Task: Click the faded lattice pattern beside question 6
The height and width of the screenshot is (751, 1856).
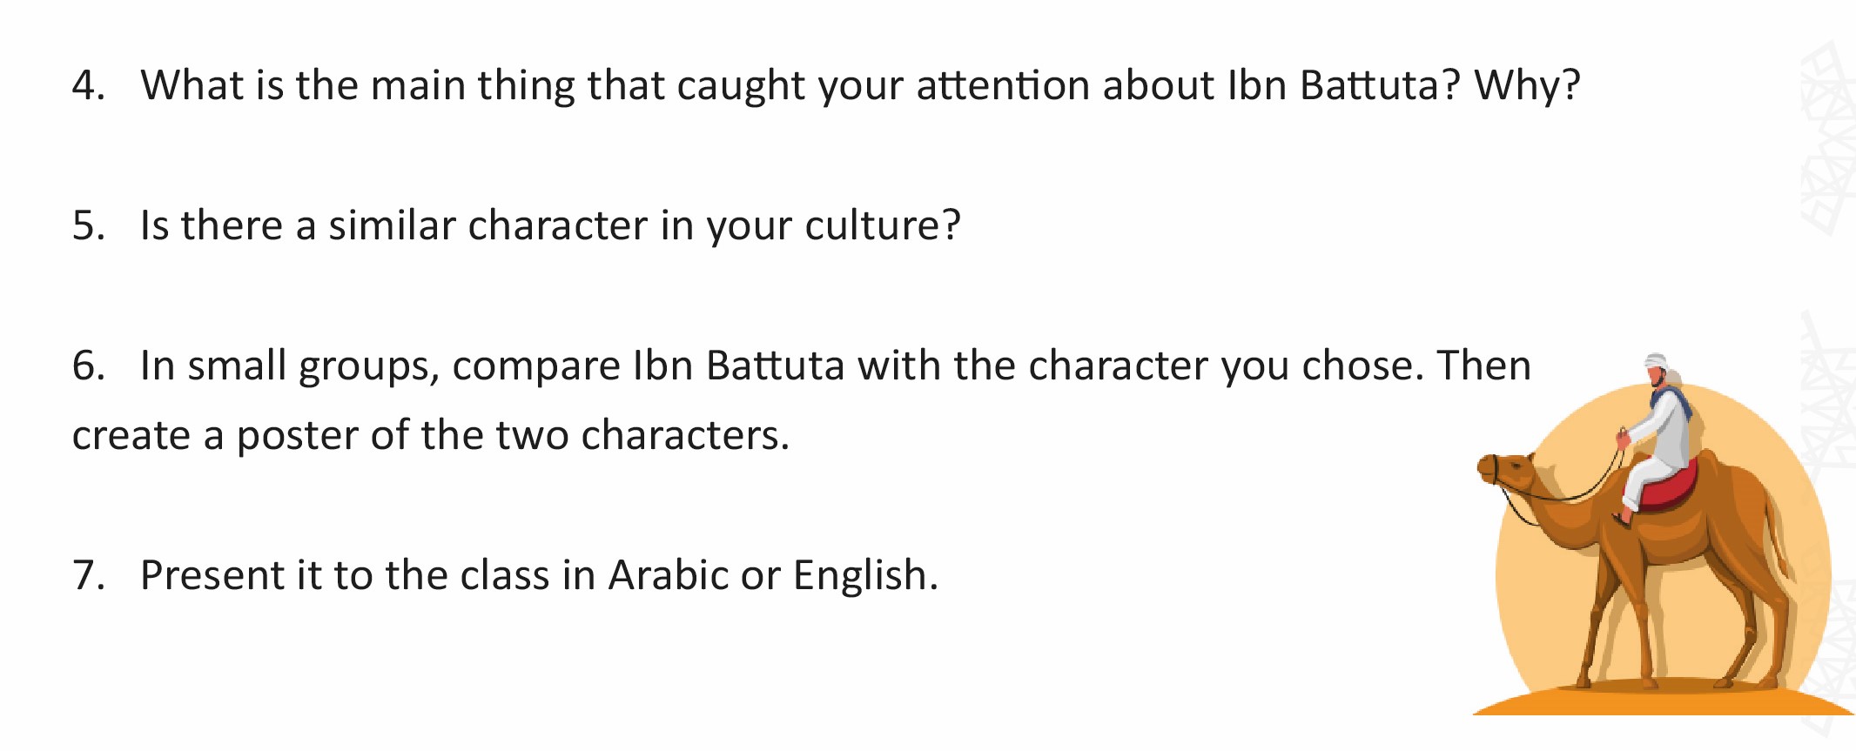Action: point(1828,392)
